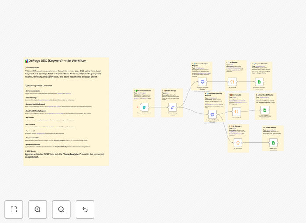Click the fit-to-view canvas button
Image resolution: width=306 pixels, height=223 pixels.
pyautogui.click(x=14, y=209)
